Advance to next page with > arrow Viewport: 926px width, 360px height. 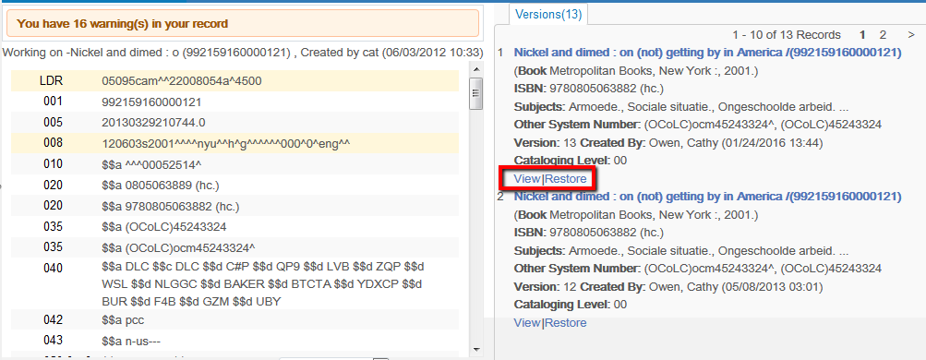click(x=911, y=35)
